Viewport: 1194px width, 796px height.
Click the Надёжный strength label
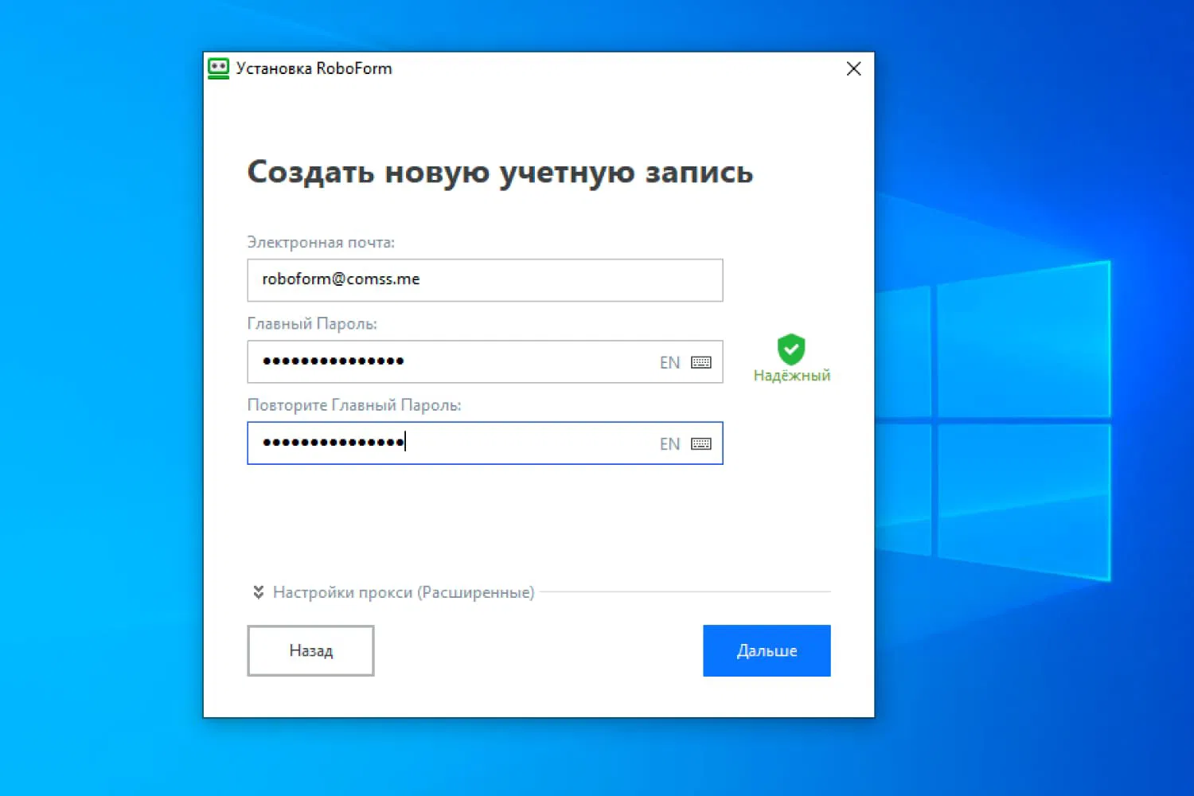pyautogui.click(x=792, y=375)
